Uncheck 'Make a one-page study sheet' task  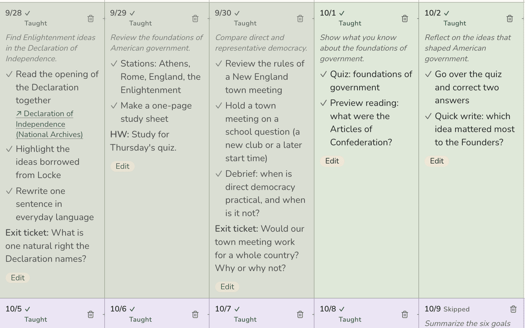[x=114, y=106]
